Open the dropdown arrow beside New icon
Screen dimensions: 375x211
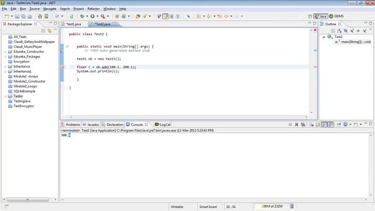pos(12,16)
